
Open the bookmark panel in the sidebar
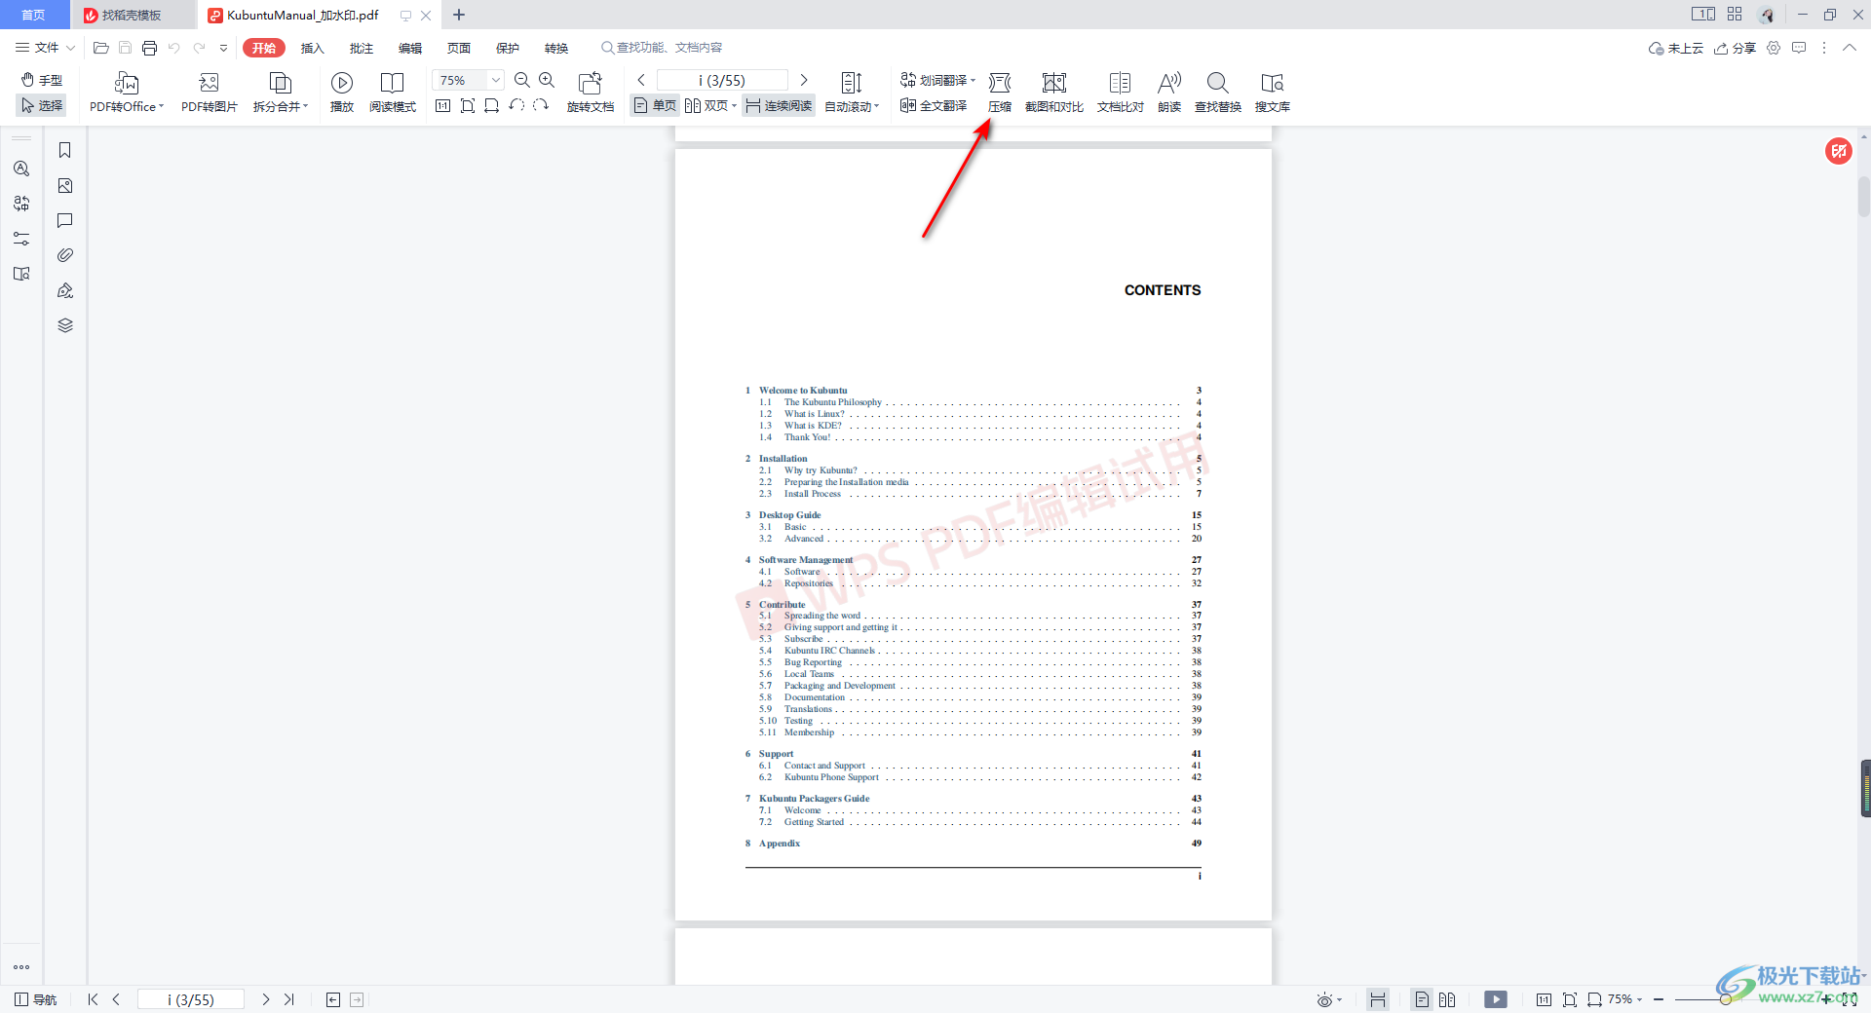[65, 150]
